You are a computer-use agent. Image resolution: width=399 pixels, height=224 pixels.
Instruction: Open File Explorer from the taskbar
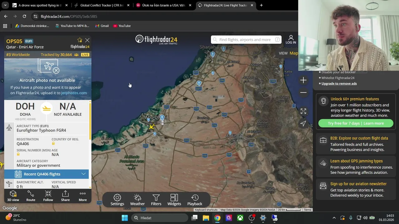(206, 218)
